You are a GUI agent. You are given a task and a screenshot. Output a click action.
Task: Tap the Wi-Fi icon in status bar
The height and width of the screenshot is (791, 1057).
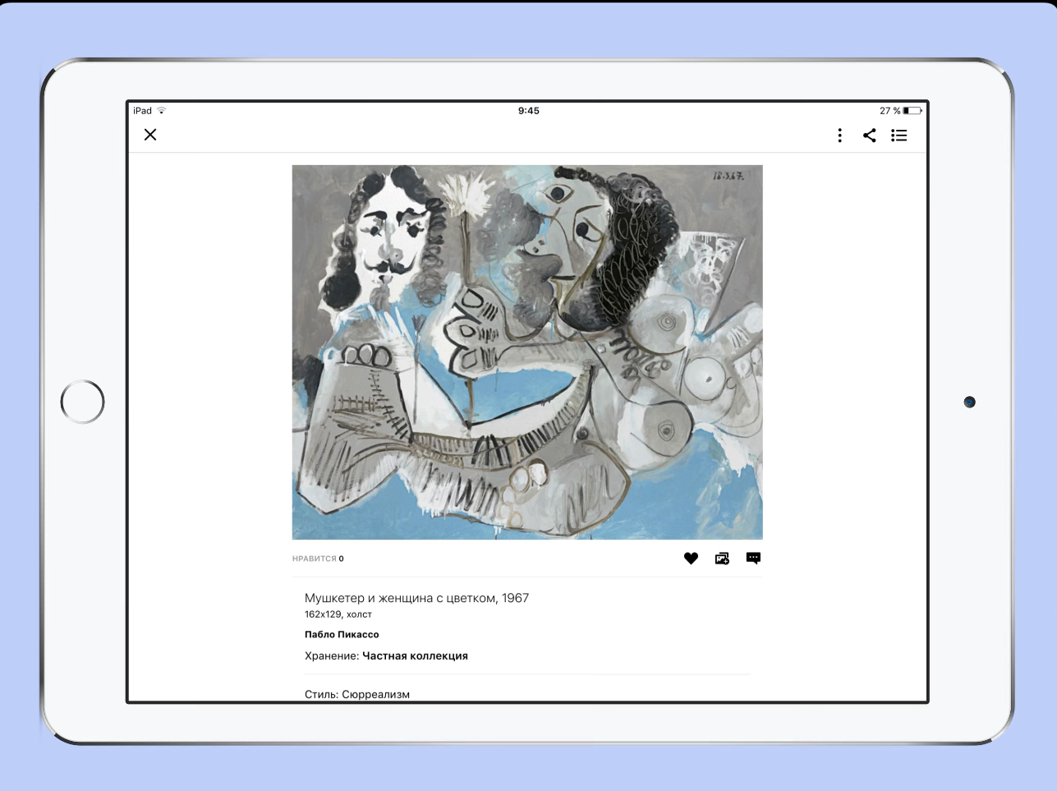(x=162, y=111)
